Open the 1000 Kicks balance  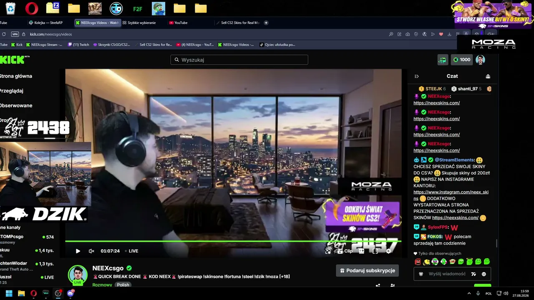click(x=462, y=60)
